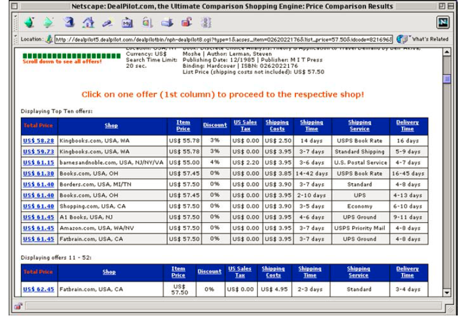Open the US$ 61.15 barnesandnoble offer
Image resolution: width=467 pixels, height=323 pixels.
[38, 162]
